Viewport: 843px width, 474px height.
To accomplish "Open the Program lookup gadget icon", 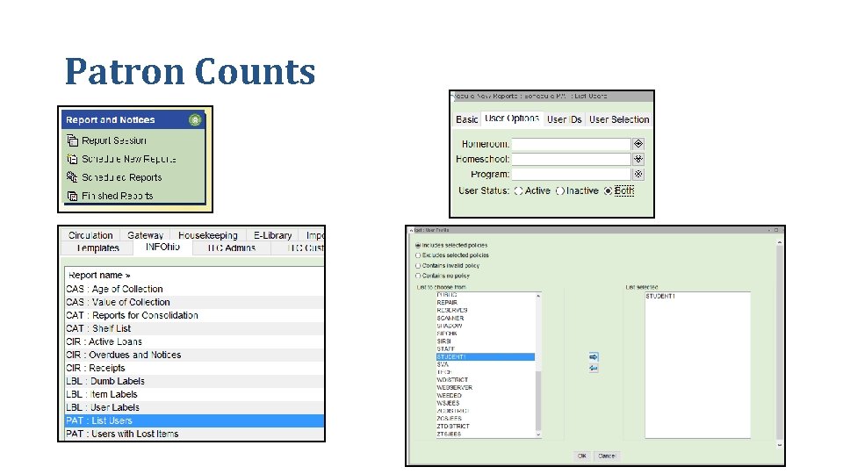I will [638, 174].
